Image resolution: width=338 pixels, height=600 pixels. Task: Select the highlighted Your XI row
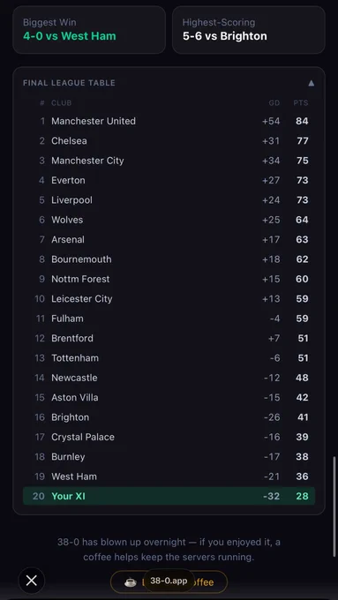(169, 496)
